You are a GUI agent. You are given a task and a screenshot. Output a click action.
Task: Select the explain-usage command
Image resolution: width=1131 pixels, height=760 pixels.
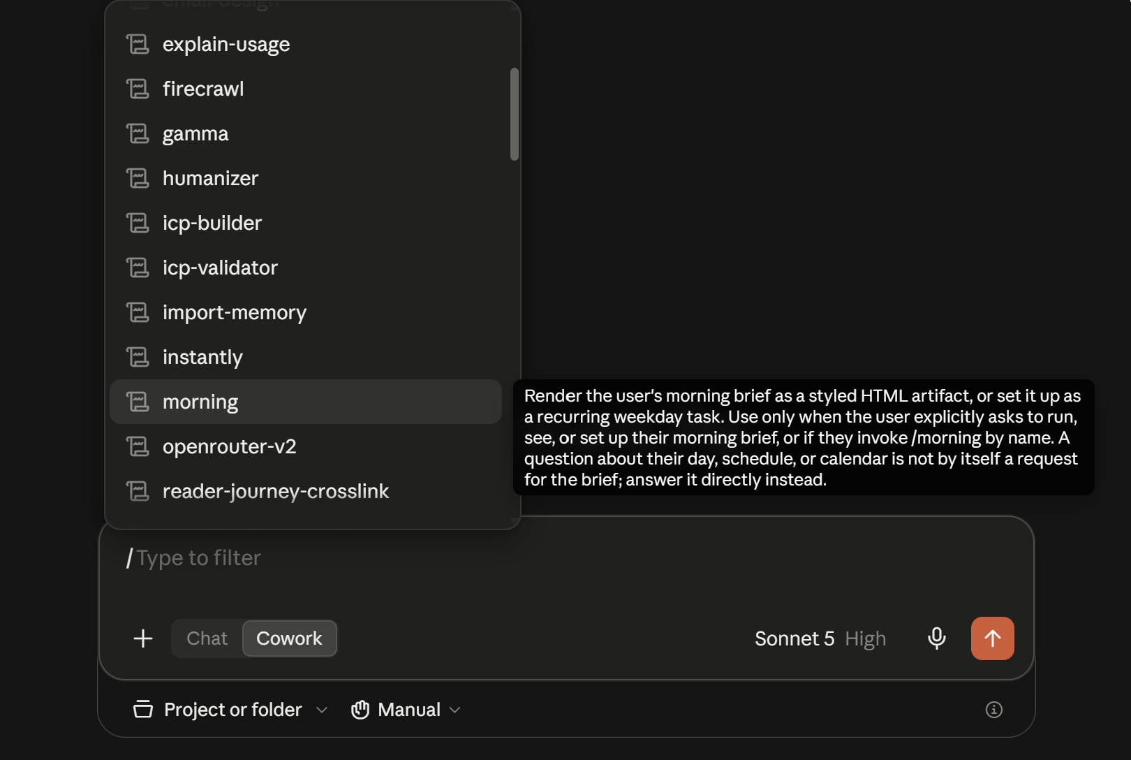point(306,44)
